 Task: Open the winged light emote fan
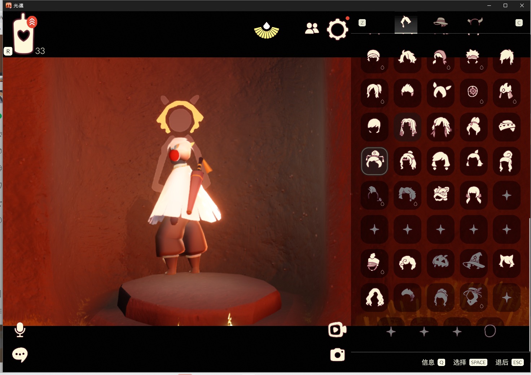pyautogui.click(x=267, y=30)
